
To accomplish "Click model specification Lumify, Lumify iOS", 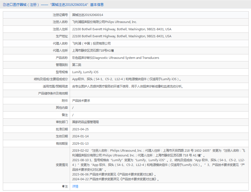I will pyautogui.click(x=85, y=72).
